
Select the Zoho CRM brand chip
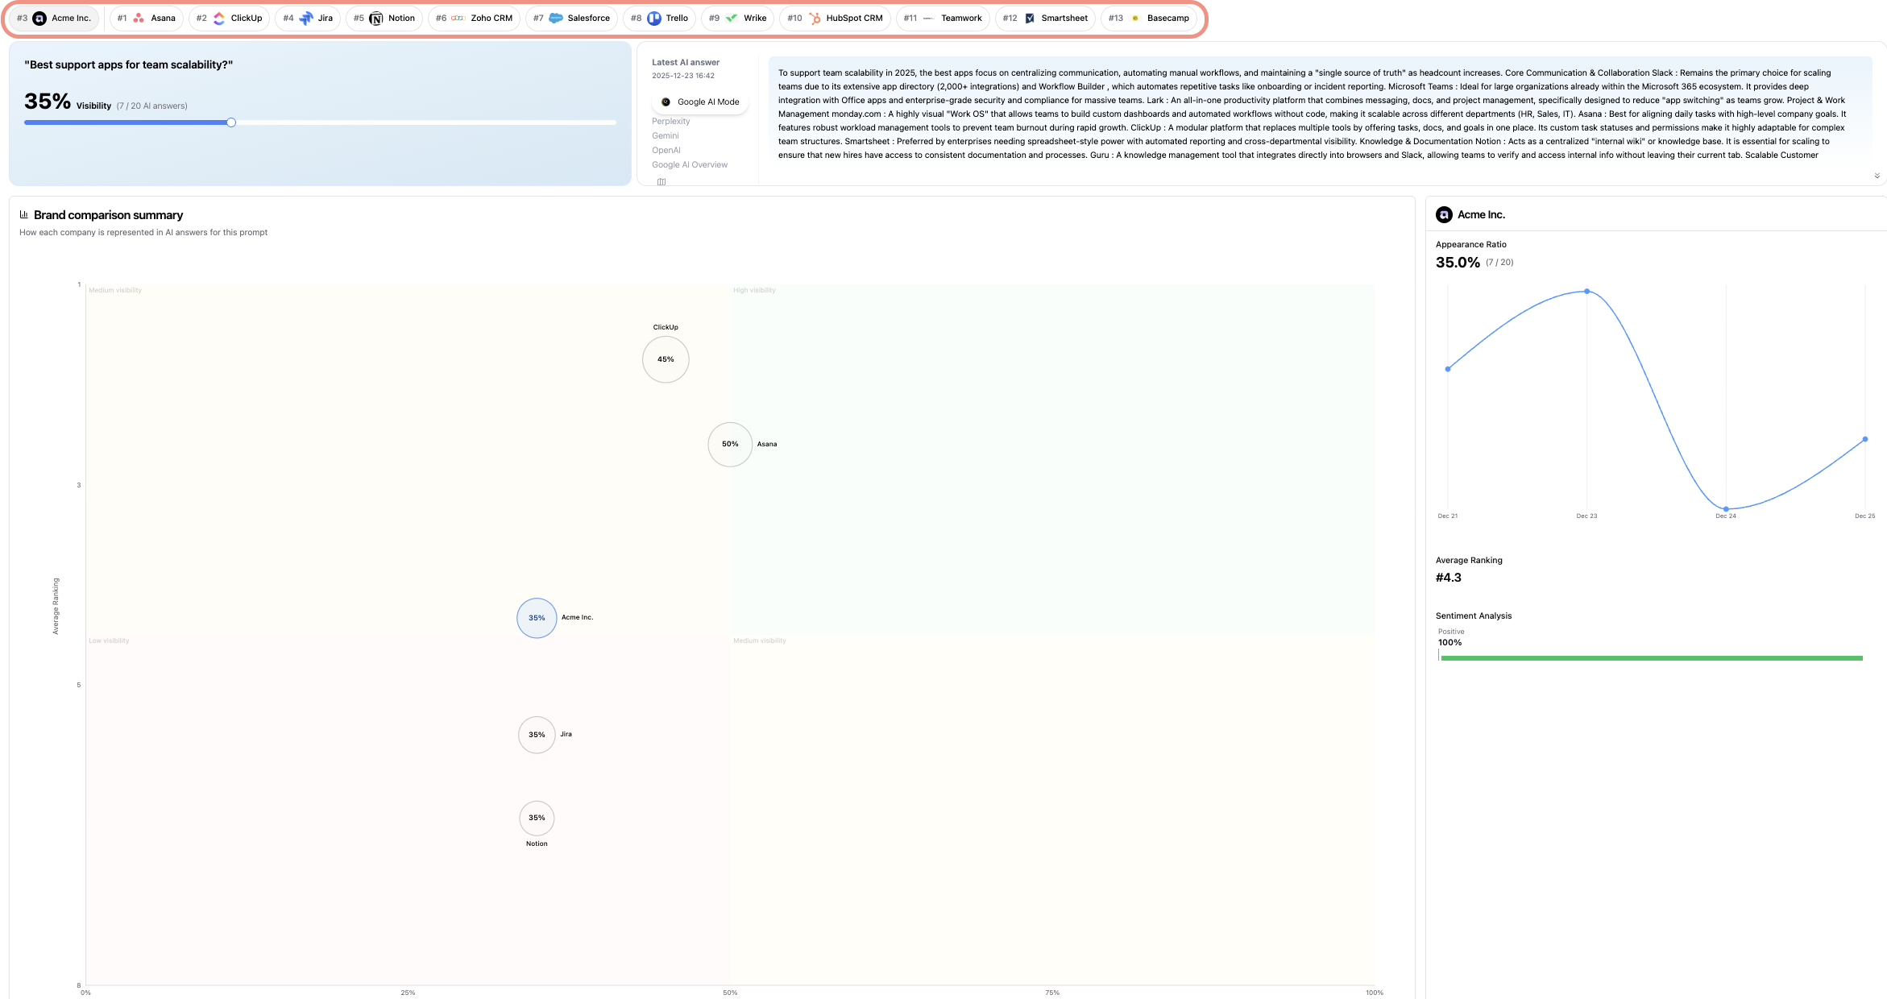pos(474,18)
